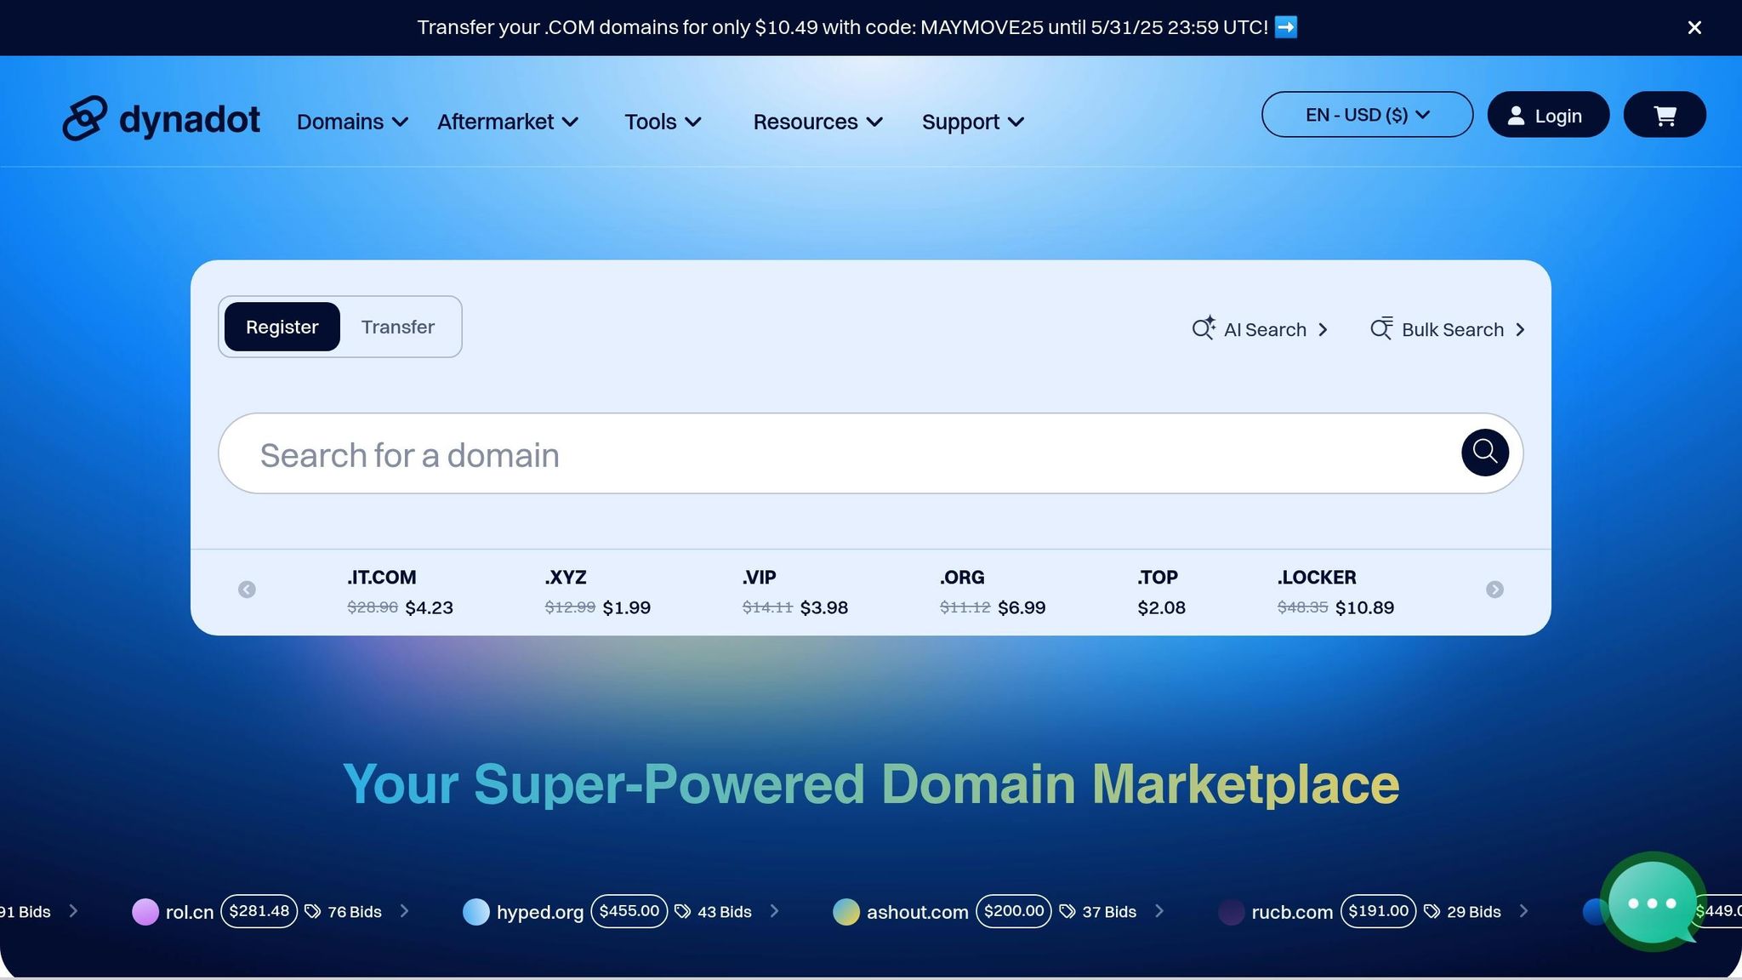Viewport: 1742px width, 980px height.
Task: Click the Login button
Action: tap(1548, 115)
